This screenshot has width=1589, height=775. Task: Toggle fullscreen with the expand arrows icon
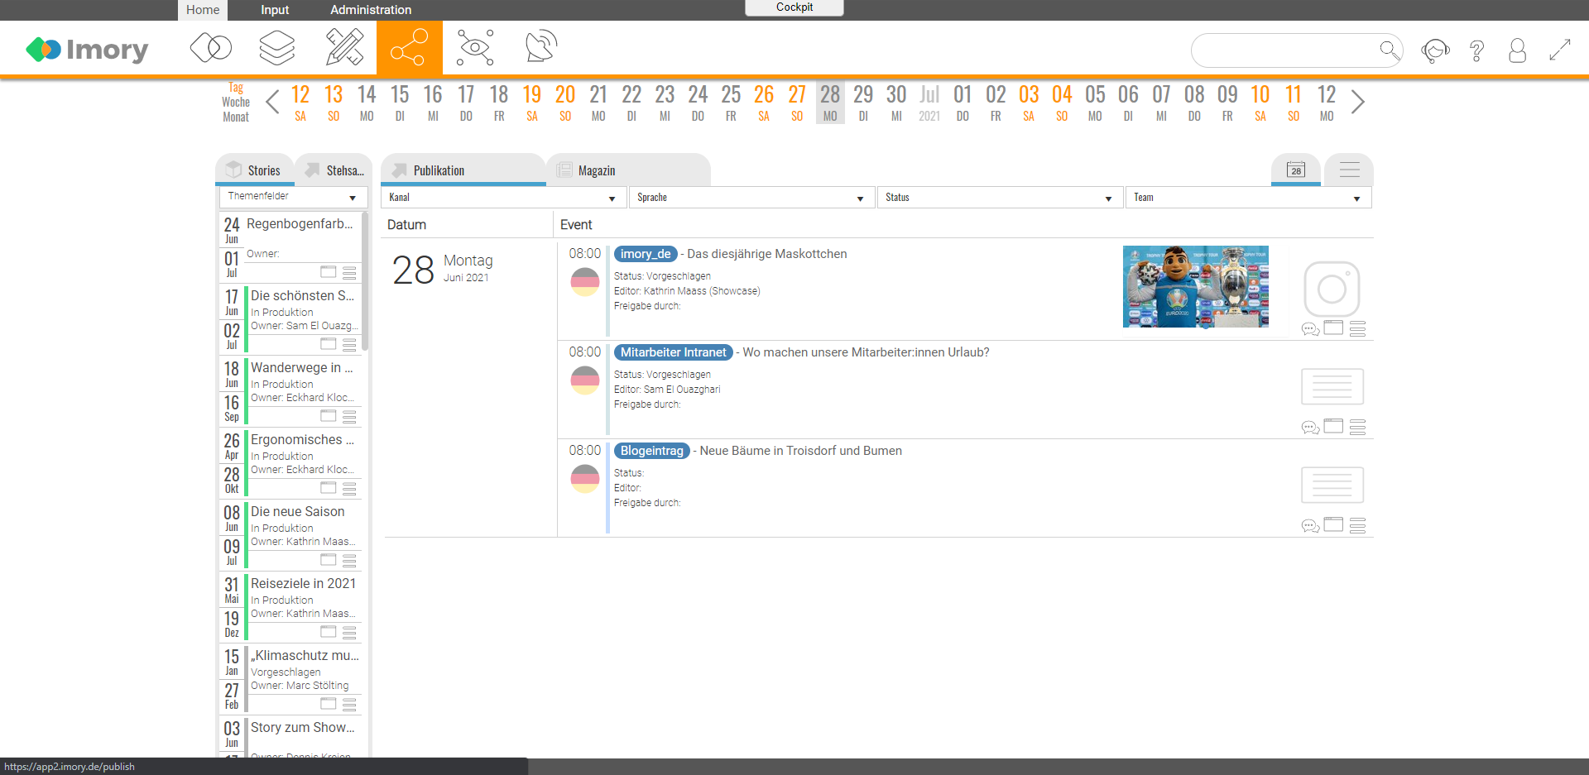[1559, 51]
